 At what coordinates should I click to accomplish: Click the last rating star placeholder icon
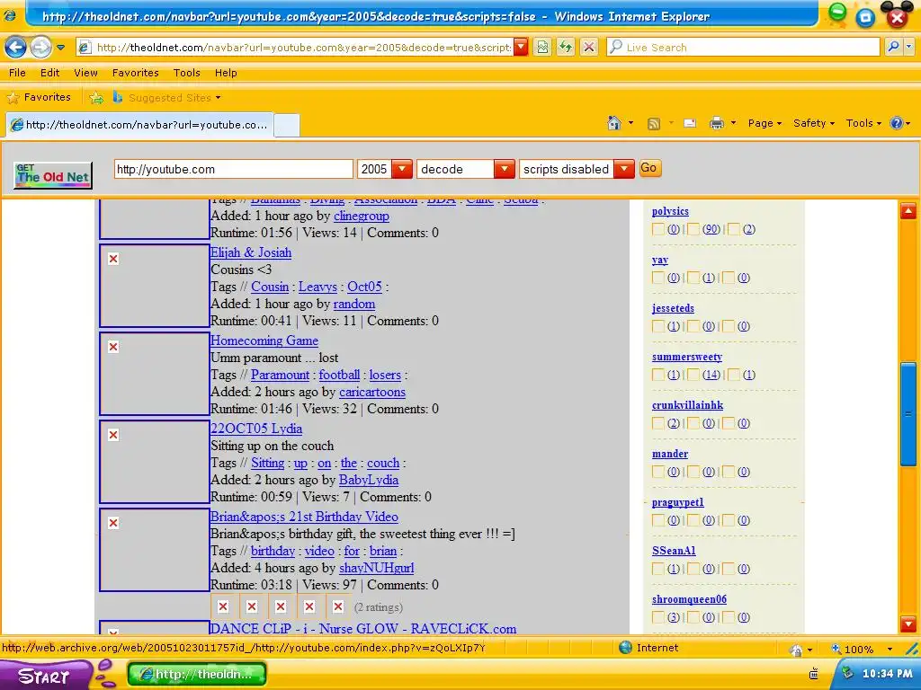pos(338,606)
